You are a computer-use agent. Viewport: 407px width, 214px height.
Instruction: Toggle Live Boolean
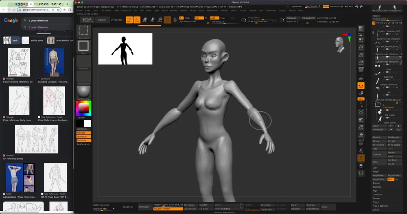(116, 20)
